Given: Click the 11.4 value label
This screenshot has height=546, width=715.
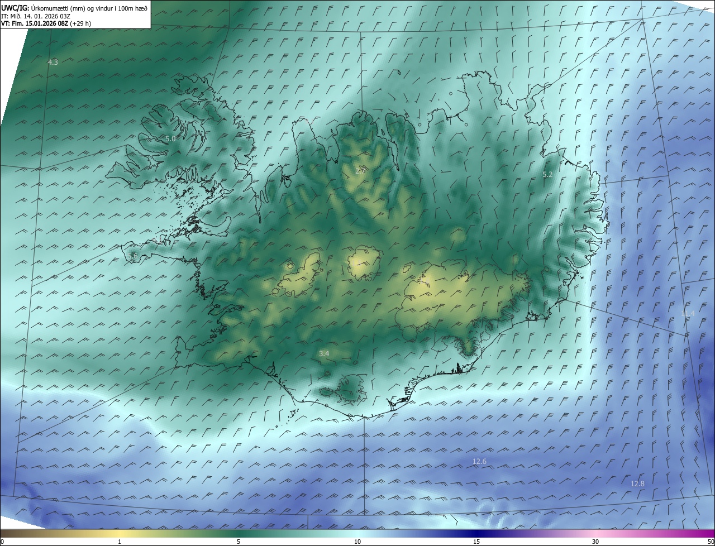Looking at the screenshot, I should pyautogui.click(x=688, y=314).
